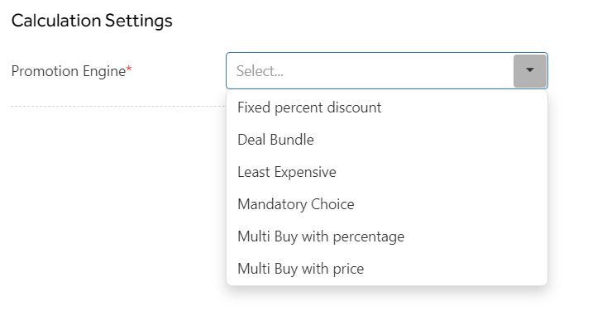This screenshot has width=602, height=315.
Task: Set engine to Fixed percent discount
Action: (x=387, y=107)
